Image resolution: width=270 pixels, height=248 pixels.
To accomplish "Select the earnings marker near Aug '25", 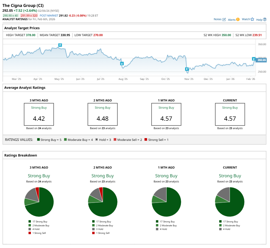I will tap(122, 64).
